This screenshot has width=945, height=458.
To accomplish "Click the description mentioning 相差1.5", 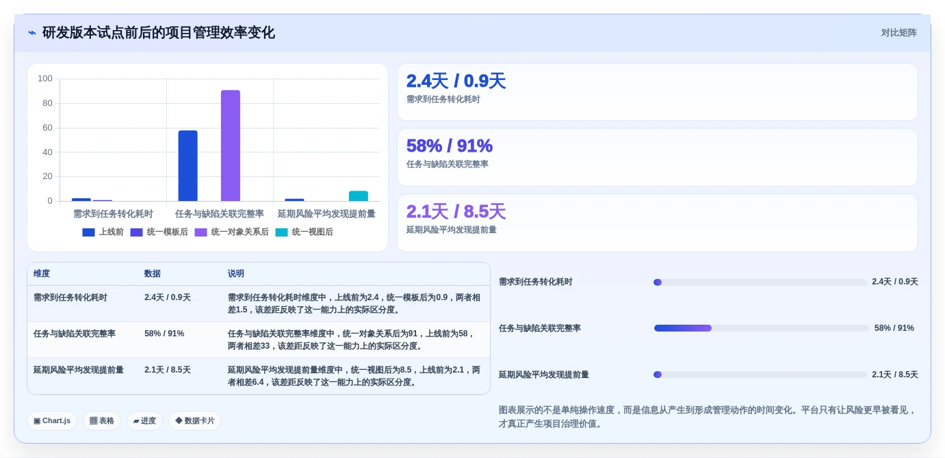I will tap(354, 304).
